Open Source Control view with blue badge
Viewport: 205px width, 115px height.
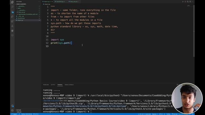click(12, 12)
